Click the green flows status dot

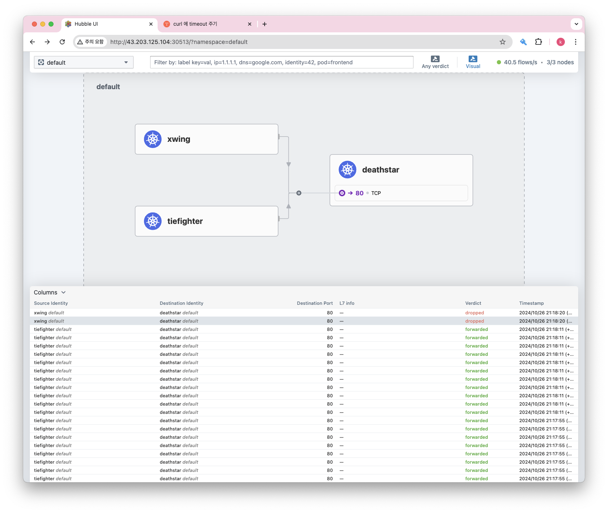pyautogui.click(x=499, y=62)
